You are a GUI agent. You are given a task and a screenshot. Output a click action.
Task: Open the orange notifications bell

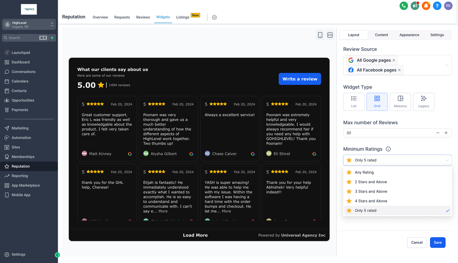426,6
